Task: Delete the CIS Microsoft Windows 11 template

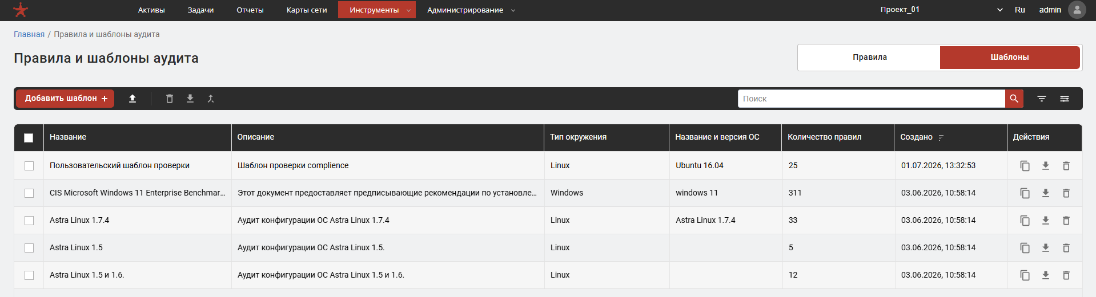Action: pos(1066,193)
